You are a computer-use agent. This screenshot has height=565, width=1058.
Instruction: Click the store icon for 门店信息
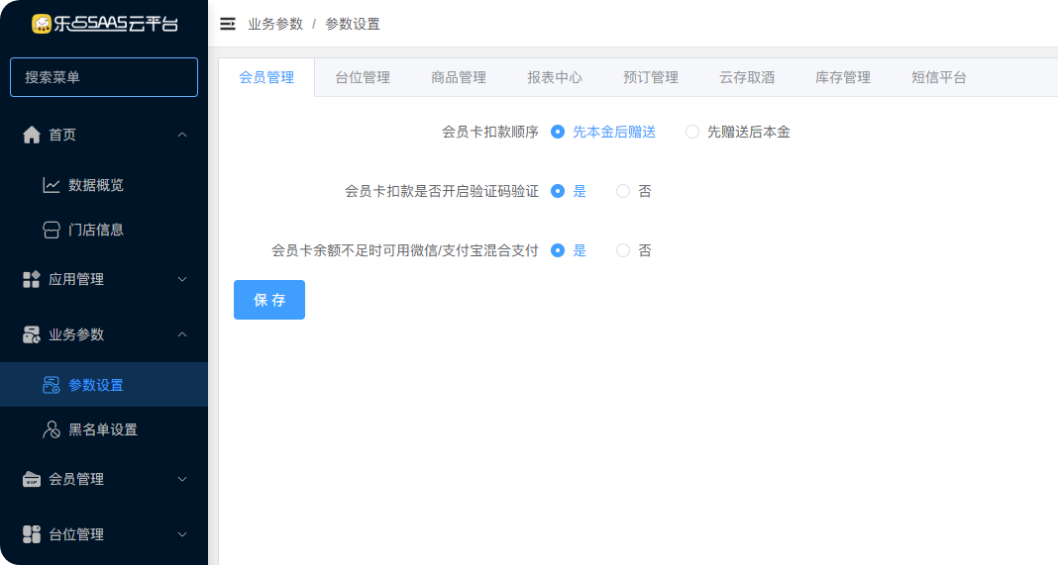(x=52, y=230)
